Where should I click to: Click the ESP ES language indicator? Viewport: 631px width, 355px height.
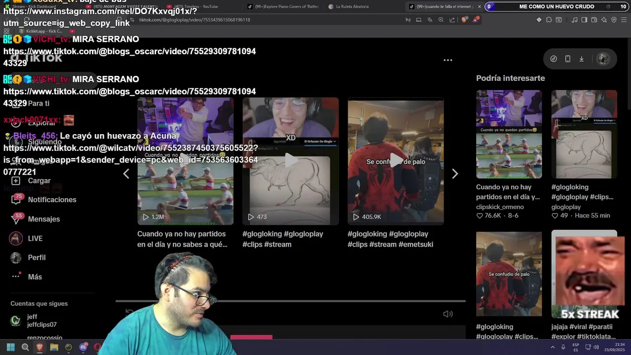click(576, 347)
